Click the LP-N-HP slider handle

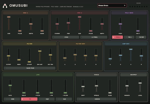(29, 62)
